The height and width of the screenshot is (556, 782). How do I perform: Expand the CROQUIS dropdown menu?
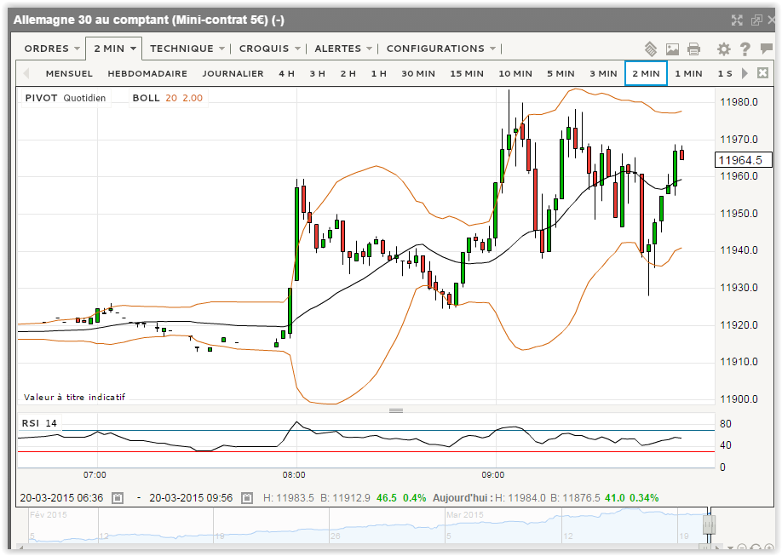pyautogui.click(x=269, y=49)
